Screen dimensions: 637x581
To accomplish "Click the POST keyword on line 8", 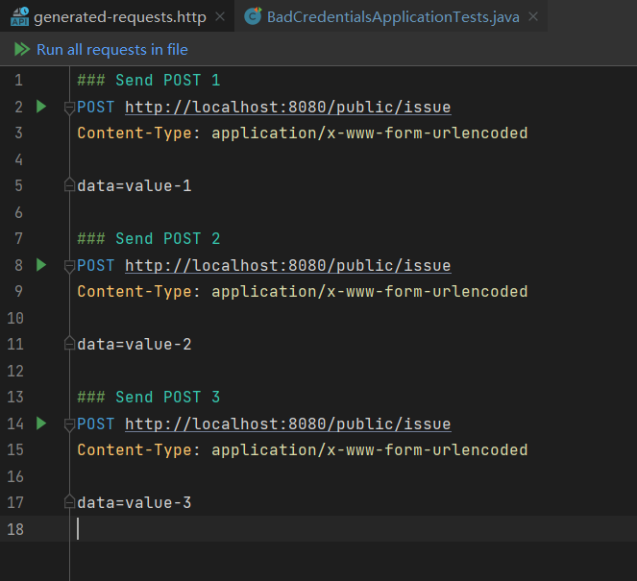I will tap(96, 265).
